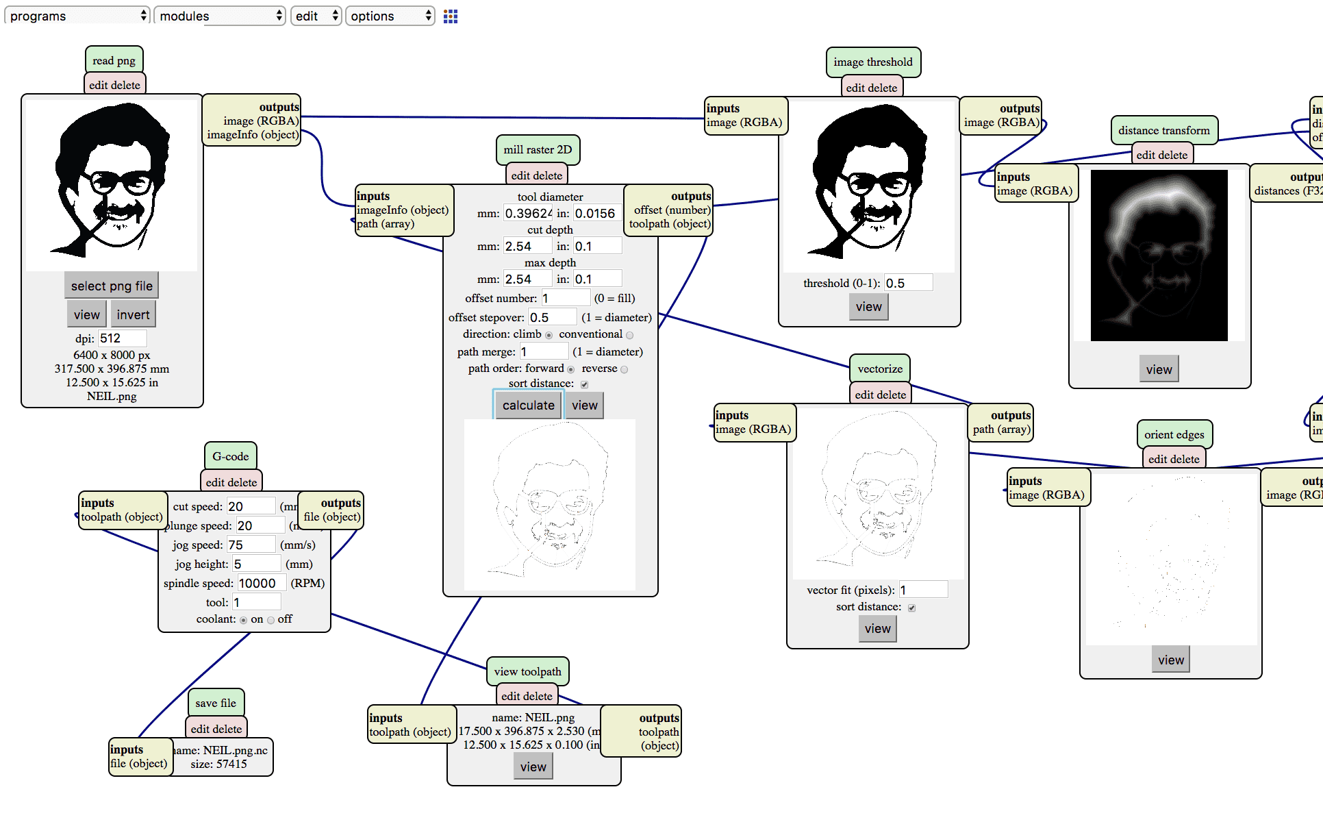Click the calculate button
This screenshot has height=822, width=1323.
point(529,405)
